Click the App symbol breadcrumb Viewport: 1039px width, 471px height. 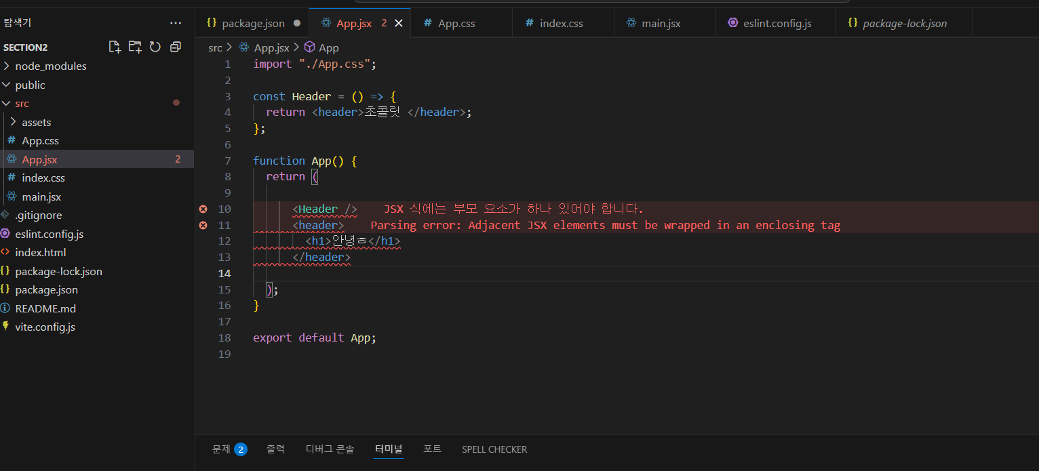coord(328,47)
